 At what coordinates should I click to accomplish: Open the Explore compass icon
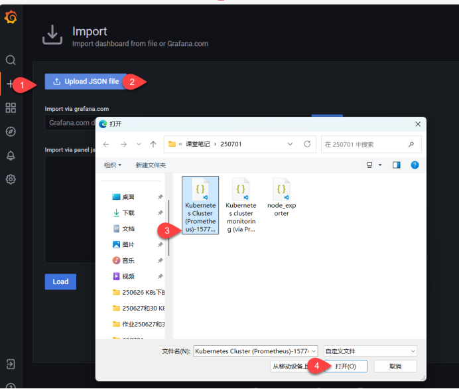(x=11, y=131)
